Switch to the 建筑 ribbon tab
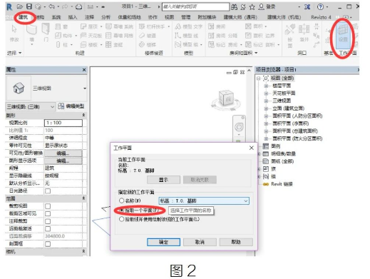This screenshot has height=279, width=370. 24,17
